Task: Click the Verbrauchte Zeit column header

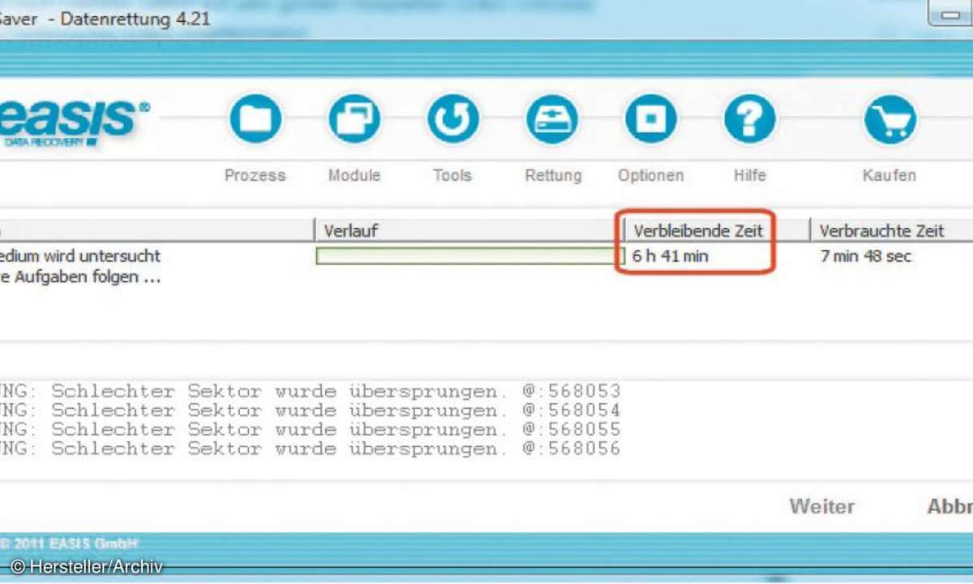Action: (x=891, y=230)
